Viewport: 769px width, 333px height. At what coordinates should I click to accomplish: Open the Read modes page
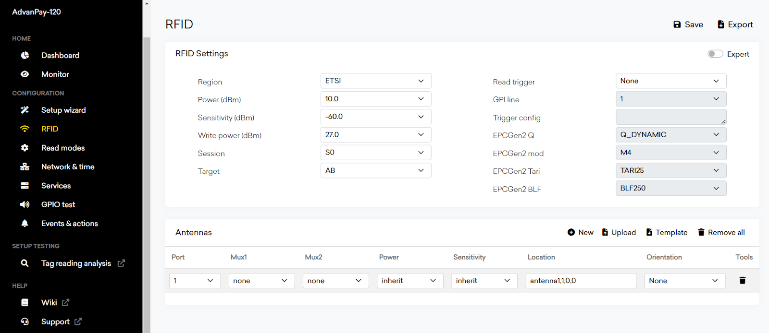coord(63,148)
